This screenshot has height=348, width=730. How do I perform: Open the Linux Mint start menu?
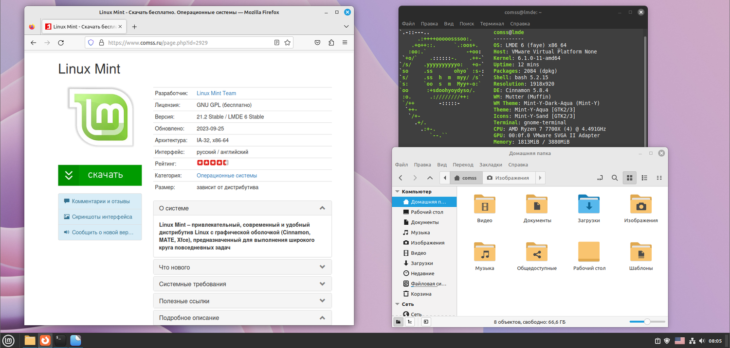click(9, 340)
